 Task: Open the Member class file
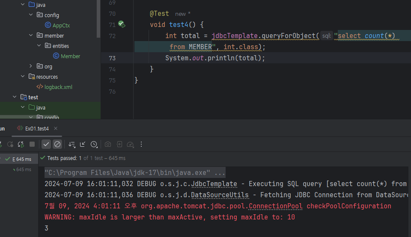click(70, 56)
